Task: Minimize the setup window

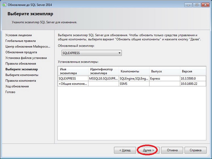Action: [x=188, y=5]
